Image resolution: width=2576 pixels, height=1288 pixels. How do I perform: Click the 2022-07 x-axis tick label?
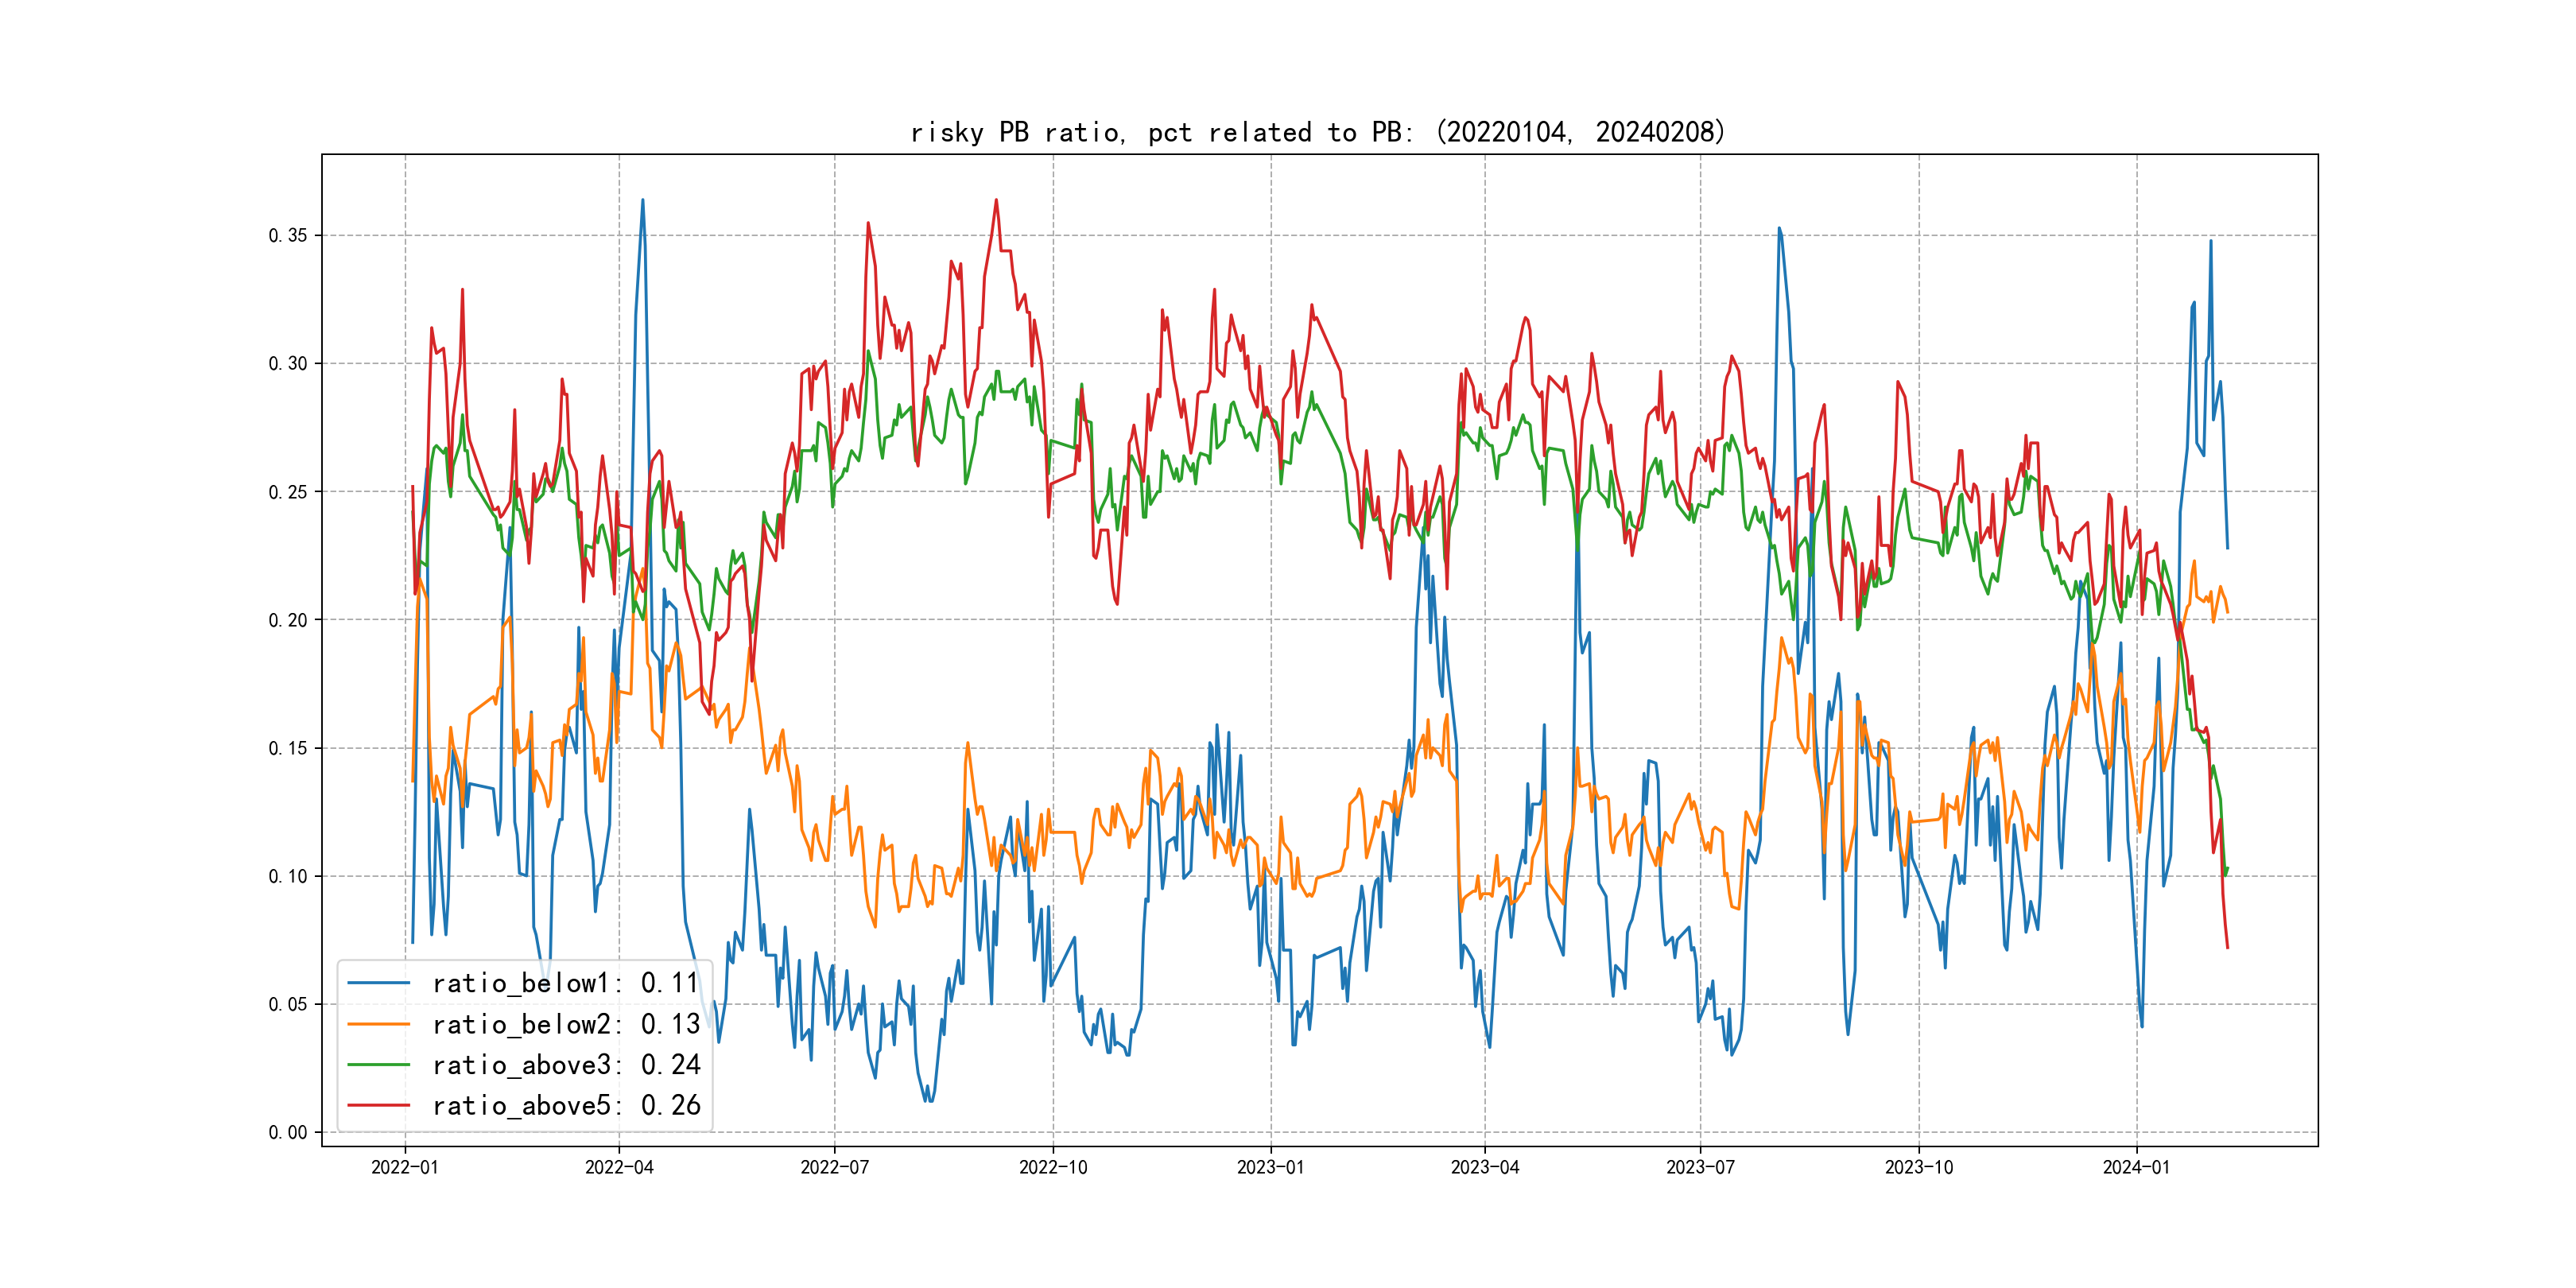(x=834, y=1167)
